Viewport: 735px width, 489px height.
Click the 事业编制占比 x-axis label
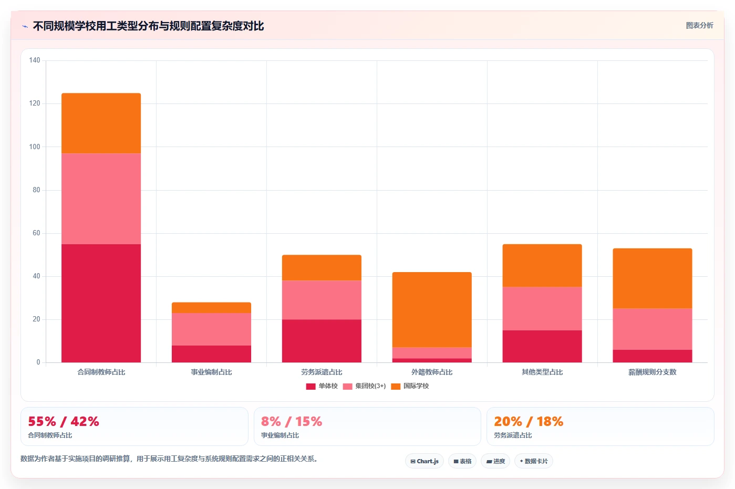point(211,372)
